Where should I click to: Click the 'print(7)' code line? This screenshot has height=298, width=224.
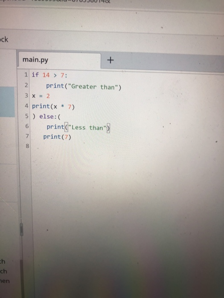point(57,137)
